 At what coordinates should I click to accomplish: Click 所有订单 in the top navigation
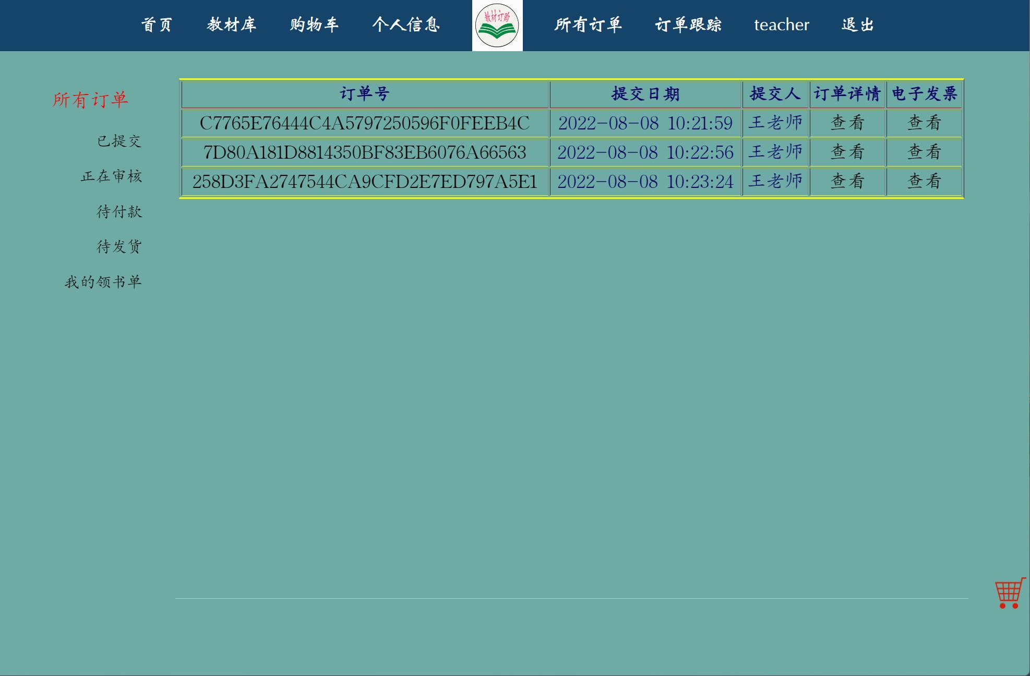pos(589,25)
